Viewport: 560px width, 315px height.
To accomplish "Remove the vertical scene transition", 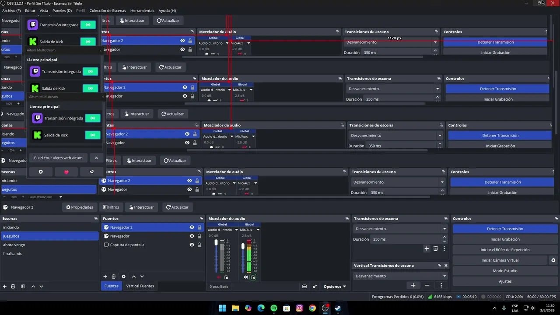I will pos(427,285).
